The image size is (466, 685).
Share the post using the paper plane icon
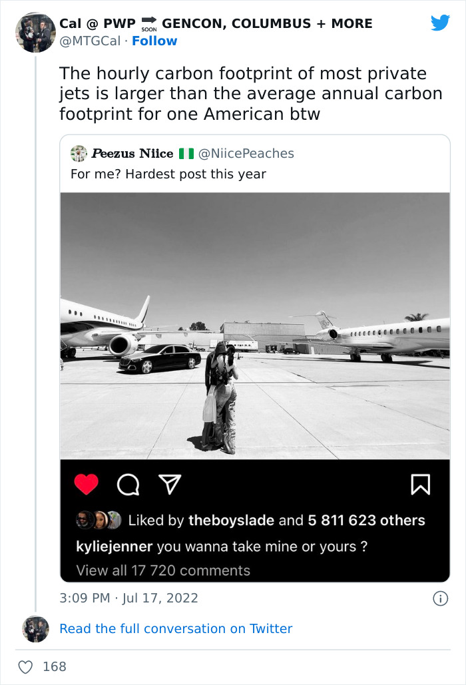click(x=170, y=485)
